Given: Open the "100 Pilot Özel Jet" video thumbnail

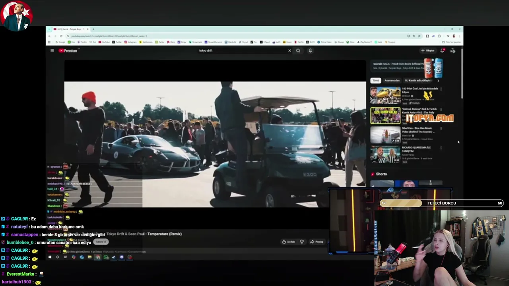Looking at the screenshot, I should pyautogui.click(x=385, y=95).
